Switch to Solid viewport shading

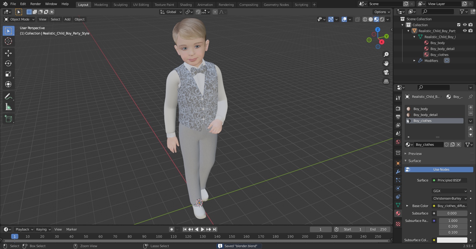(x=371, y=19)
